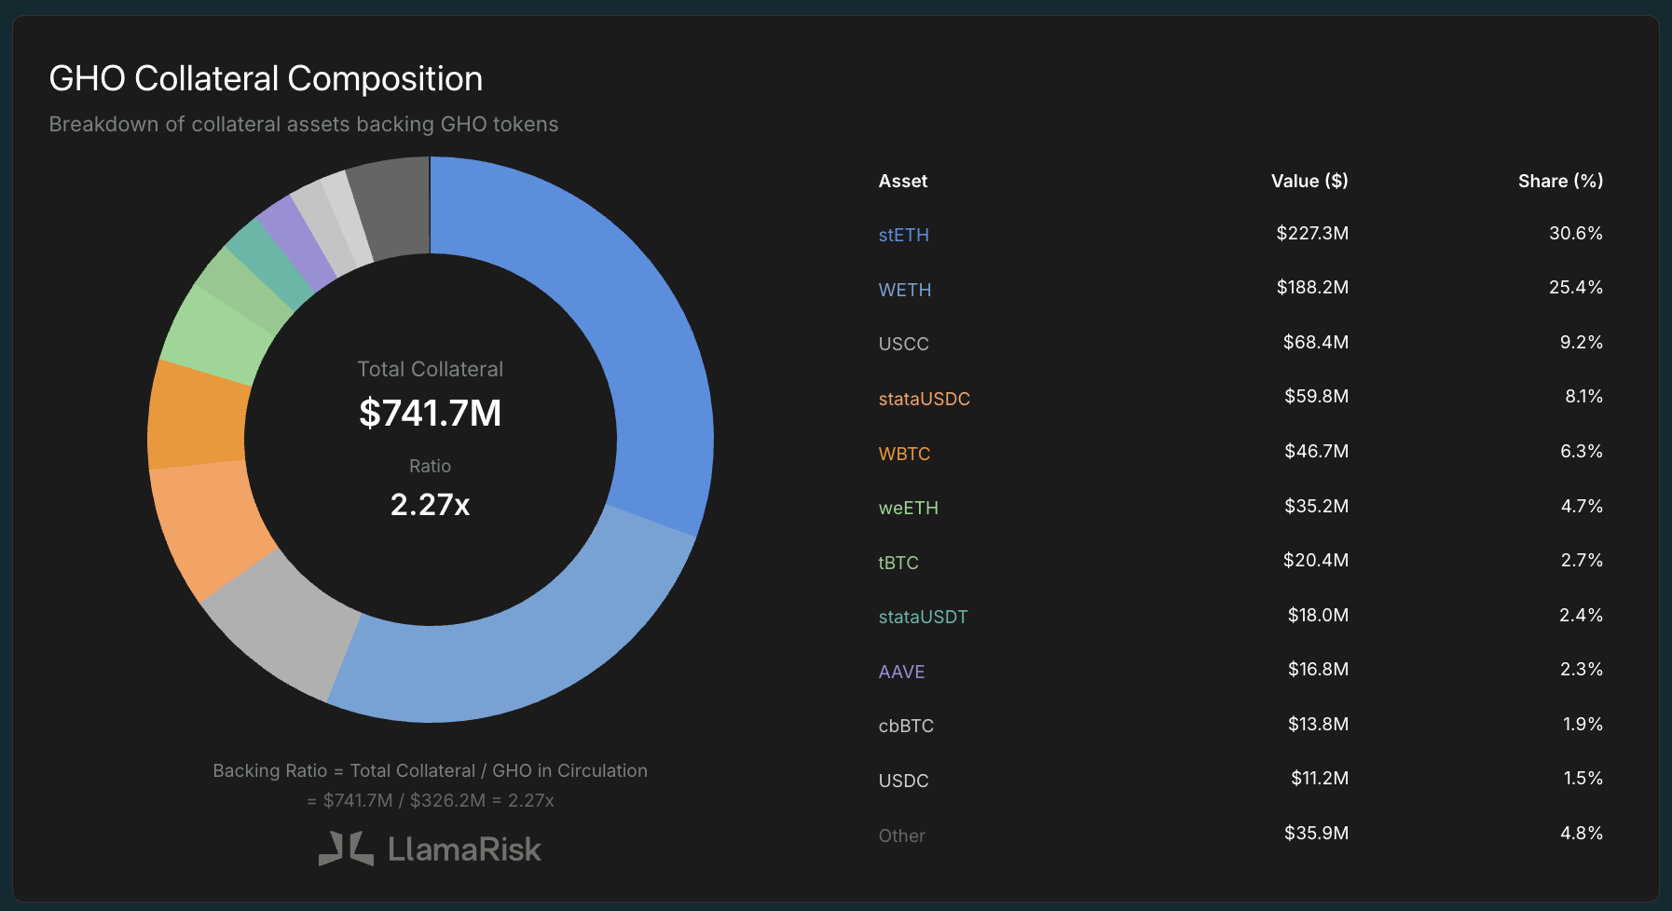Click the LlamaRisk logo icon
The image size is (1672, 911).
click(346, 849)
